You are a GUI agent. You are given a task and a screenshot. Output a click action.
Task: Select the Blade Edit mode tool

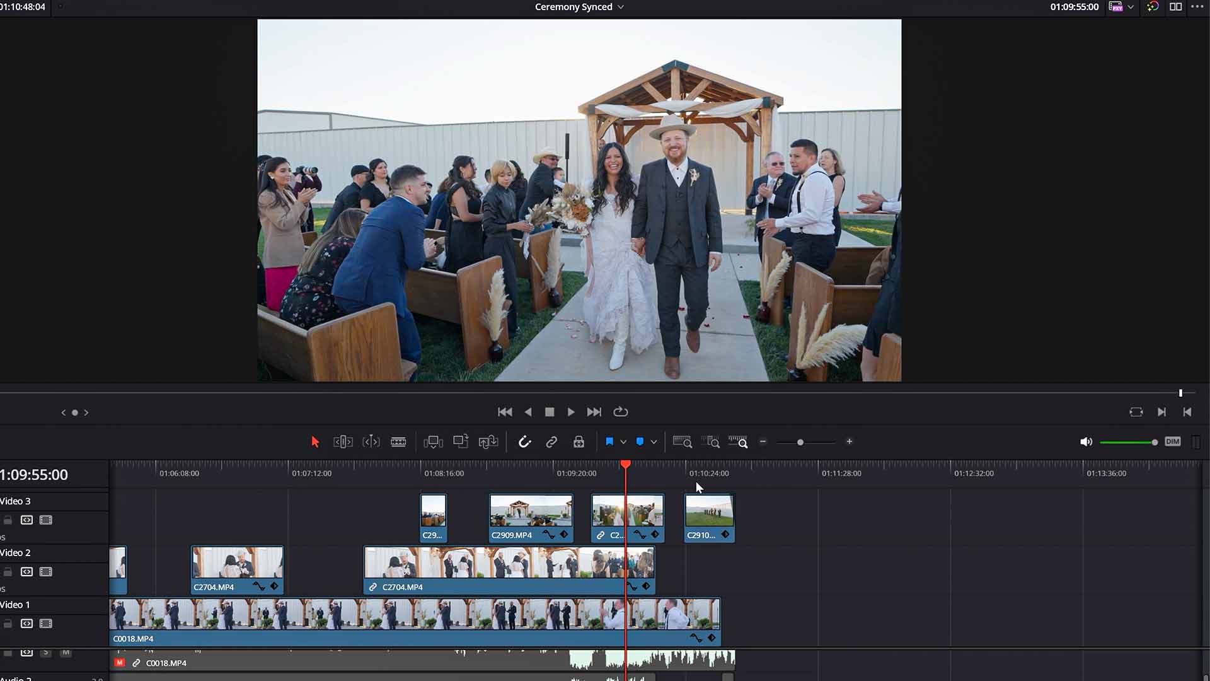point(398,442)
